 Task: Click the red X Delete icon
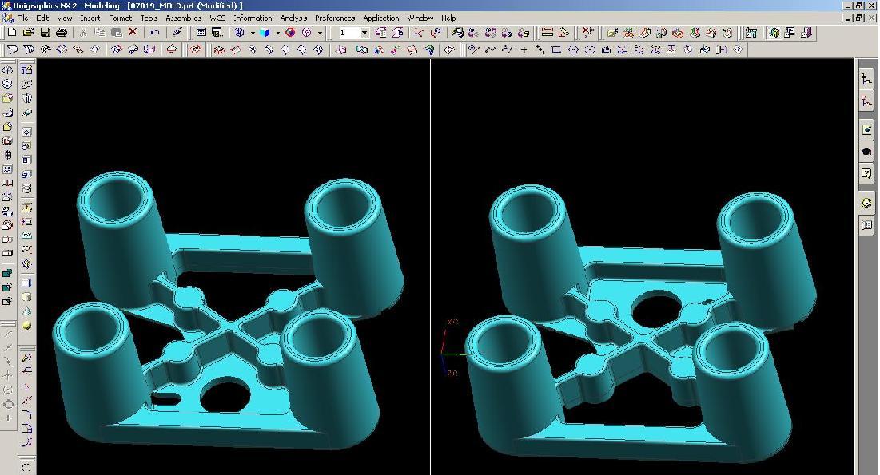click(x=133, y=33)
